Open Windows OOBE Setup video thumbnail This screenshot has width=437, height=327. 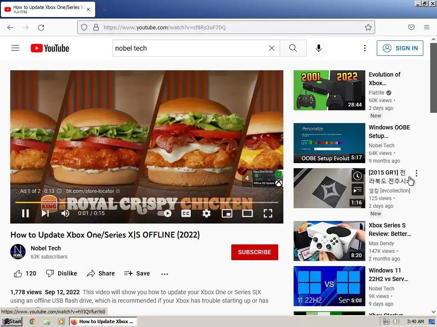(329, 143)
